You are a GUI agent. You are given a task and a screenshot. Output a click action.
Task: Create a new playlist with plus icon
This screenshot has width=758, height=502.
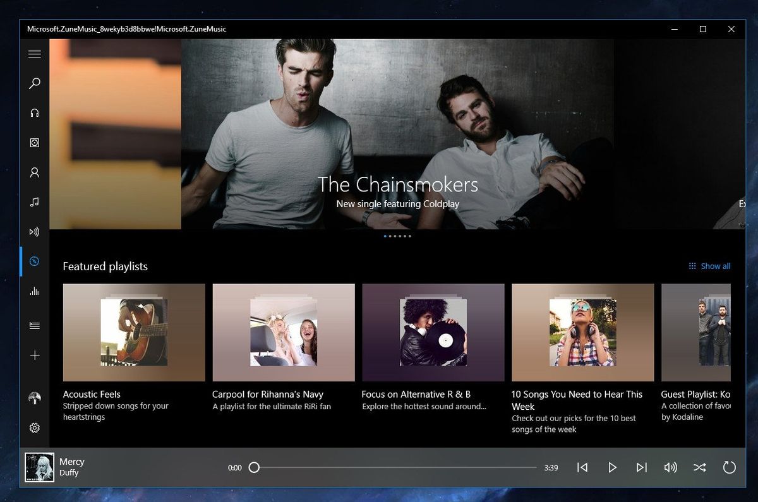point(34,355)
